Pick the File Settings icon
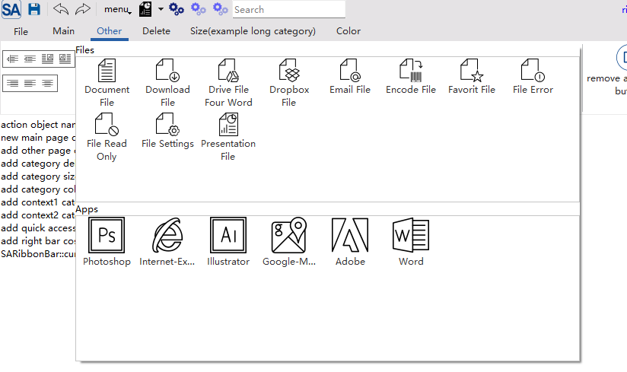Viewport: 627px width, 372px height. point(167,125)
